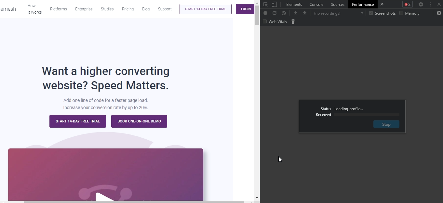Click Book One-on-One Demo button
The height and width of the screenshot is (203, 443).
139,121
